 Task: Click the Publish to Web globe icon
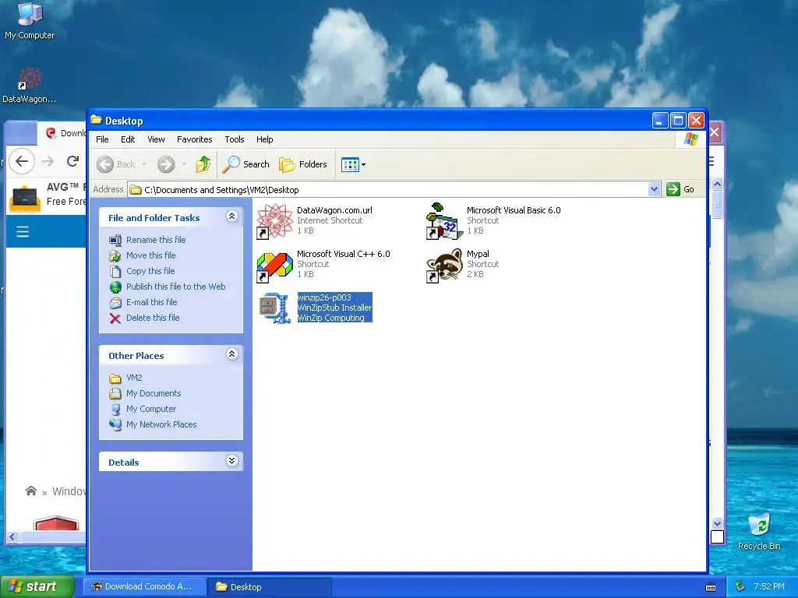[115, 287]
